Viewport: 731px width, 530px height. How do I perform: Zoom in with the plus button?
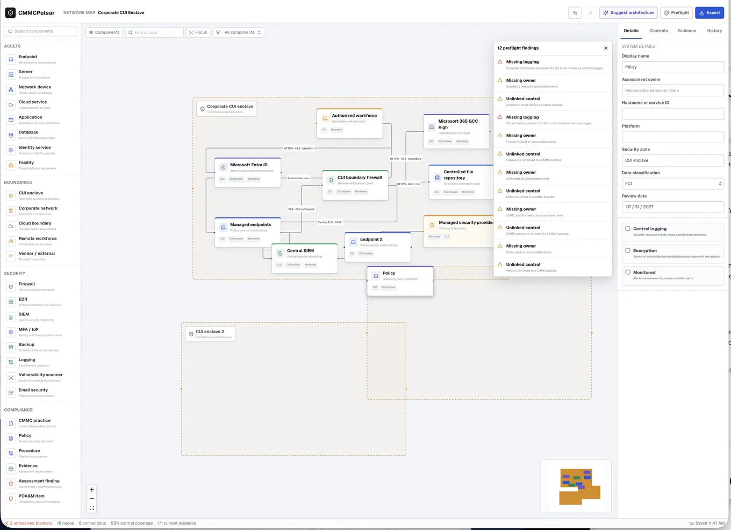92,490
